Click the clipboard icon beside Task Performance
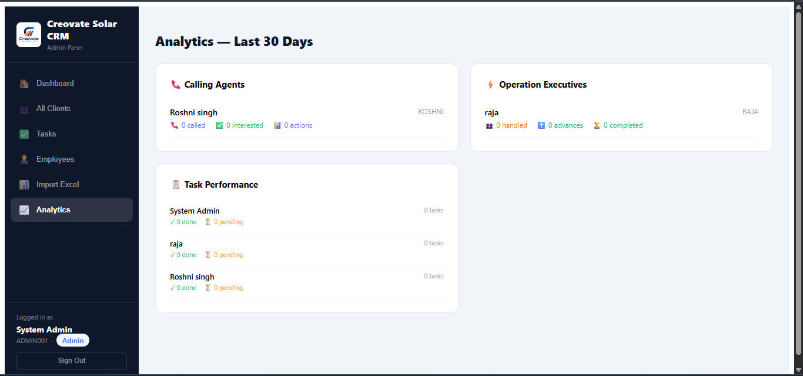This screenshot has width=803, height=376. (x=175, y=185)
